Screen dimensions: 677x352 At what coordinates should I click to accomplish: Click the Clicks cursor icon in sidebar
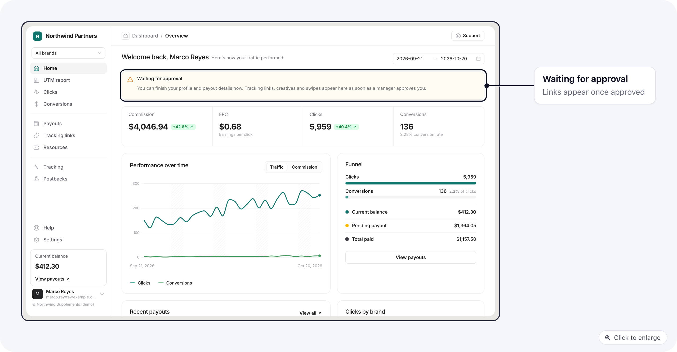click(37, 92)
